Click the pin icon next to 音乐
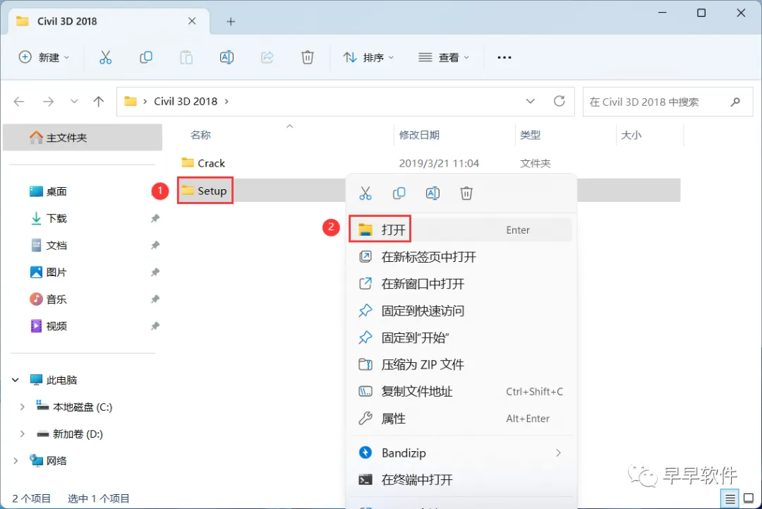The width and height of the screenshot is (762, 509). tap(155, 299)
